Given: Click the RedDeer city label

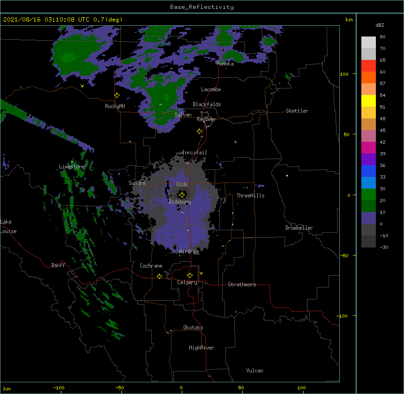Looking at the screenshot, I should tap(206, 119).
